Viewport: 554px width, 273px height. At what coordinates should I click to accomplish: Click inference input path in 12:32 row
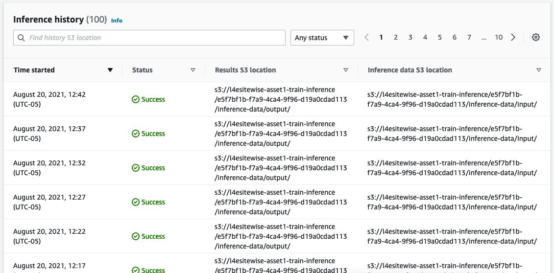pyautogui.click(x=452, y=168)
